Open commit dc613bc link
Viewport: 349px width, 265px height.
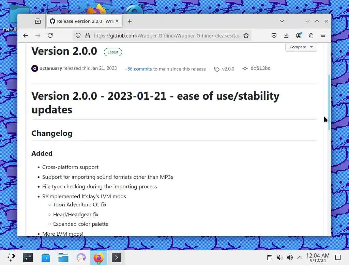[260, 68]
